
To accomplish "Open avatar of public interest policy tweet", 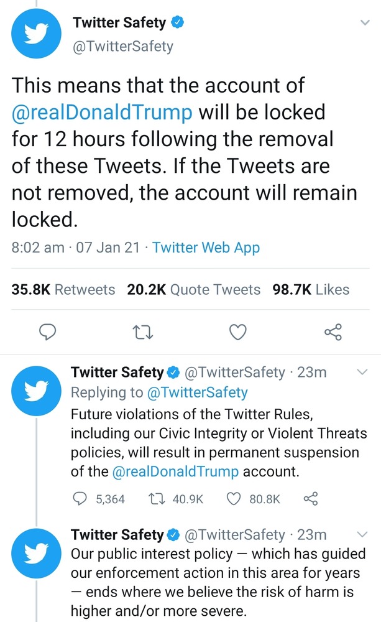I will tap(36, 554).
